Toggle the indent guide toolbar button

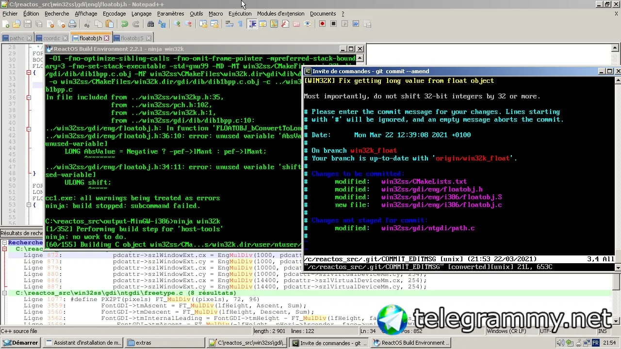pyautogui.click(x=252, y=24)
